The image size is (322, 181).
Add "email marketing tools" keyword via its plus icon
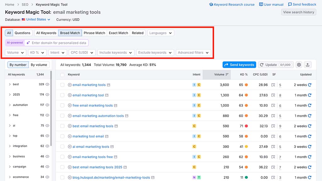tap(69, 85)
